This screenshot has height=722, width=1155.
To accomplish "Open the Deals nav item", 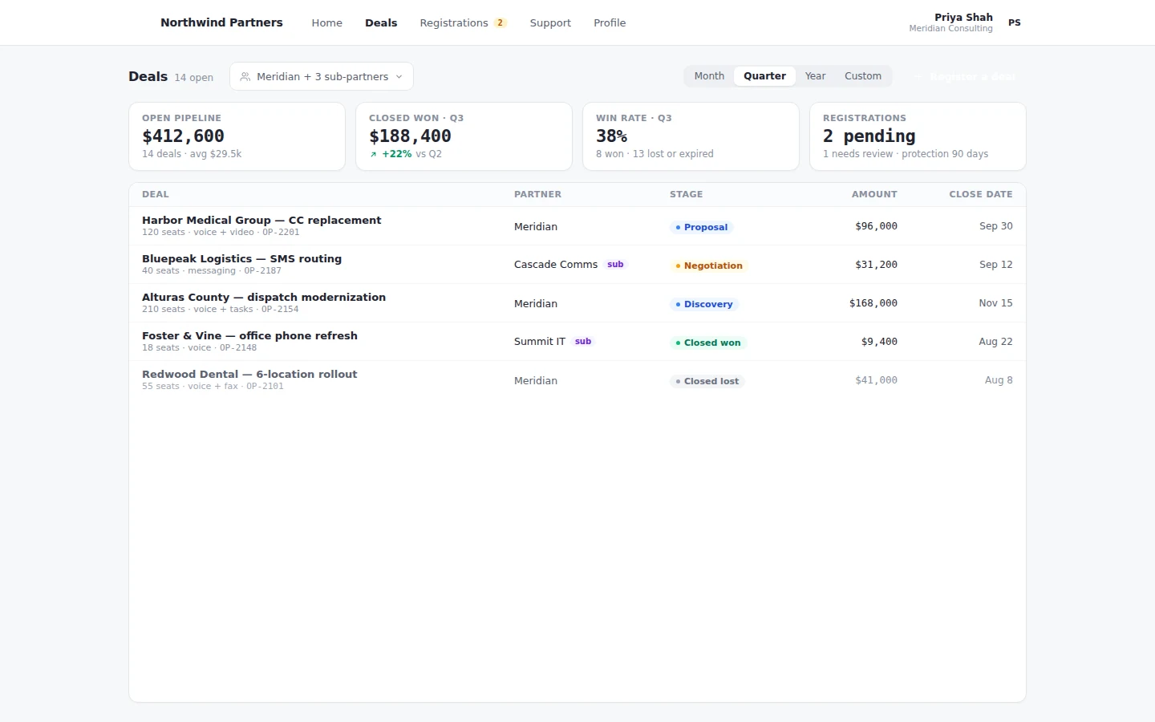I will 381,22.
